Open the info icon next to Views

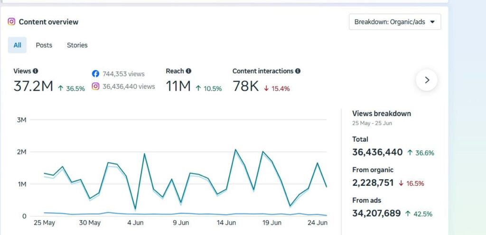(35, 71)
